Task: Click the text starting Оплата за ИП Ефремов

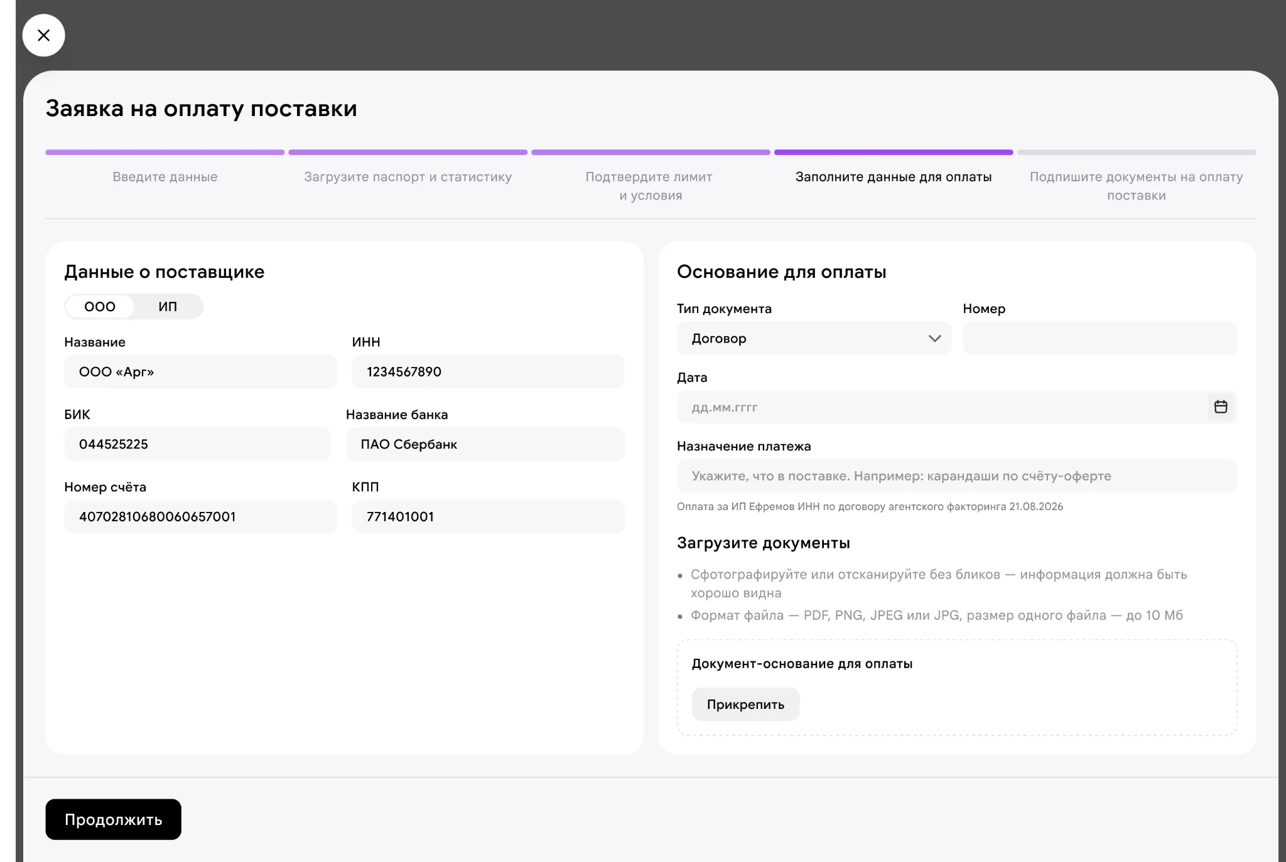Action: 870,506
